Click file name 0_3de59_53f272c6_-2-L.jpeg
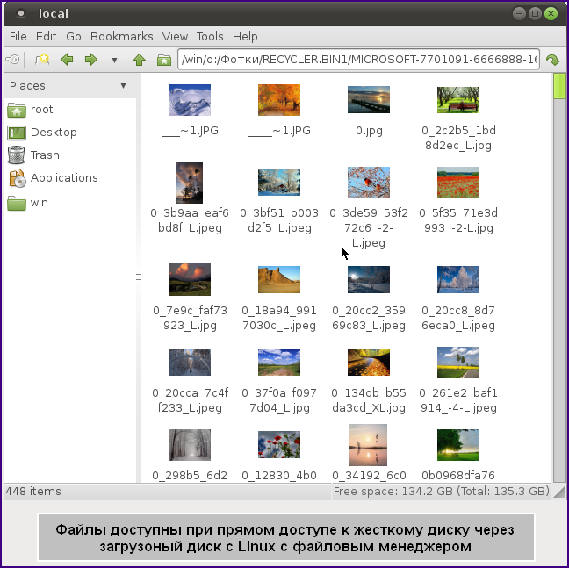 click(369, 227)
